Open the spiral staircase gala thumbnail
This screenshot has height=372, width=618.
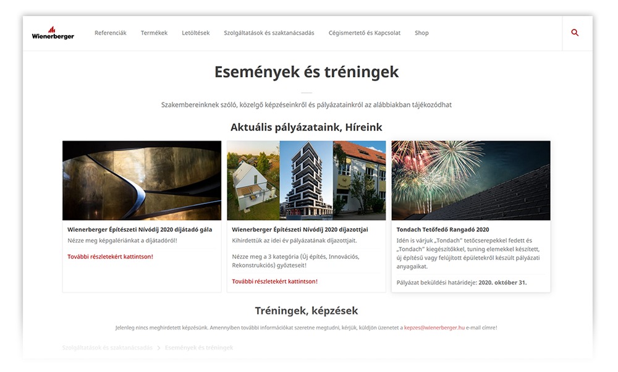click(x=142, y=180)
